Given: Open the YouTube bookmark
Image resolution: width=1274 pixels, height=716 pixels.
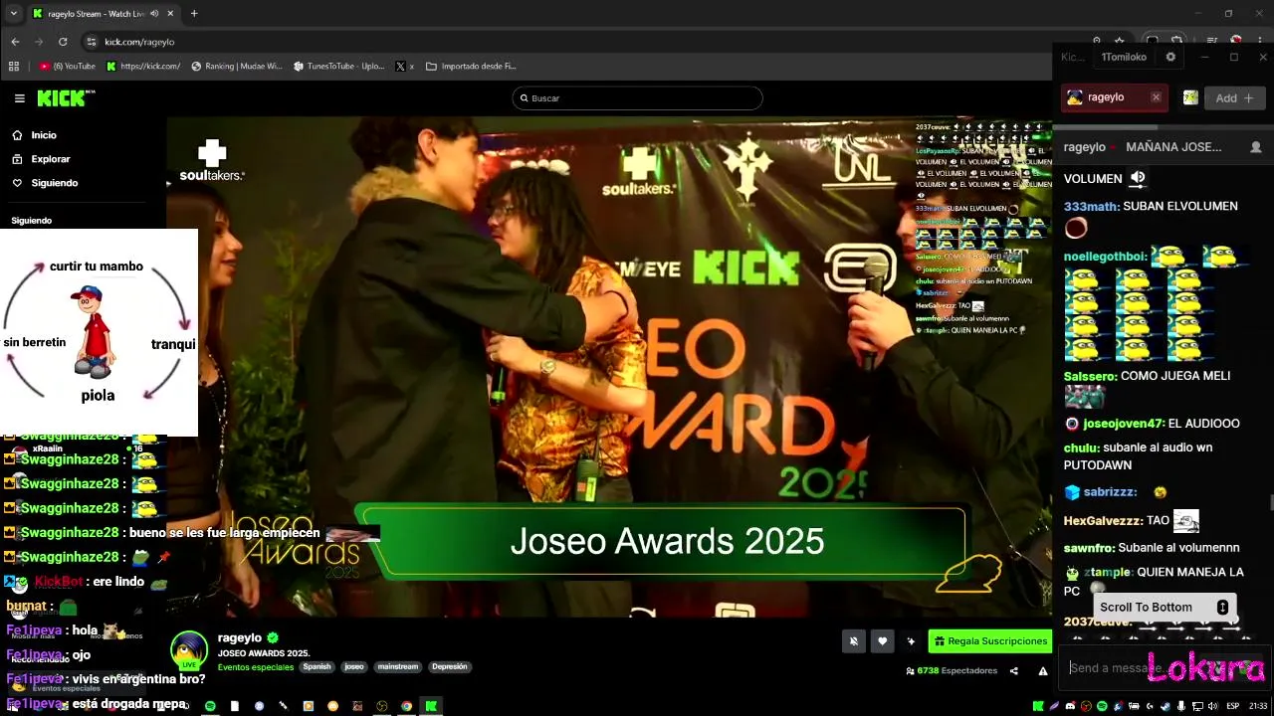Looking at the screenshot, I should [x=68, y=67].
